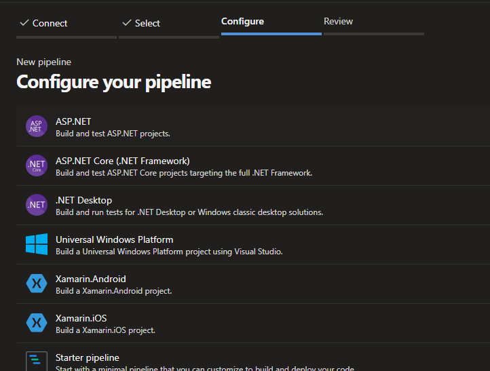
Task: Select the Starter pipeline option title
Action: (87, 357)
